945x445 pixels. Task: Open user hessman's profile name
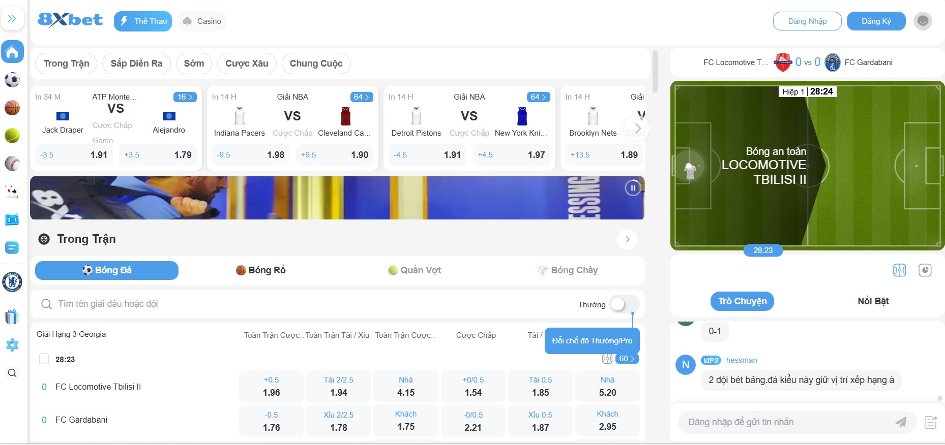coord(742,360)
